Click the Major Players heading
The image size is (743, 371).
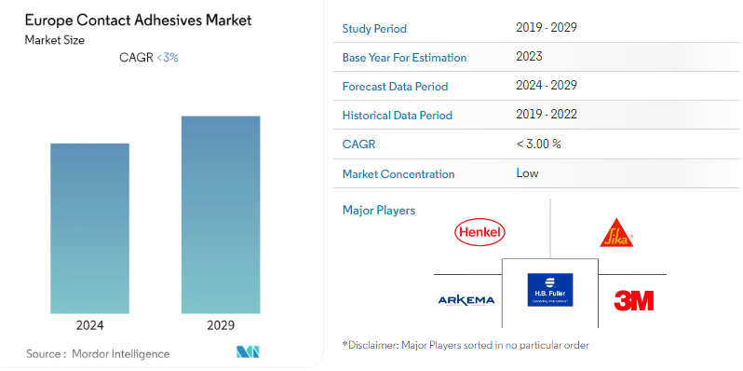coord(379,210)
